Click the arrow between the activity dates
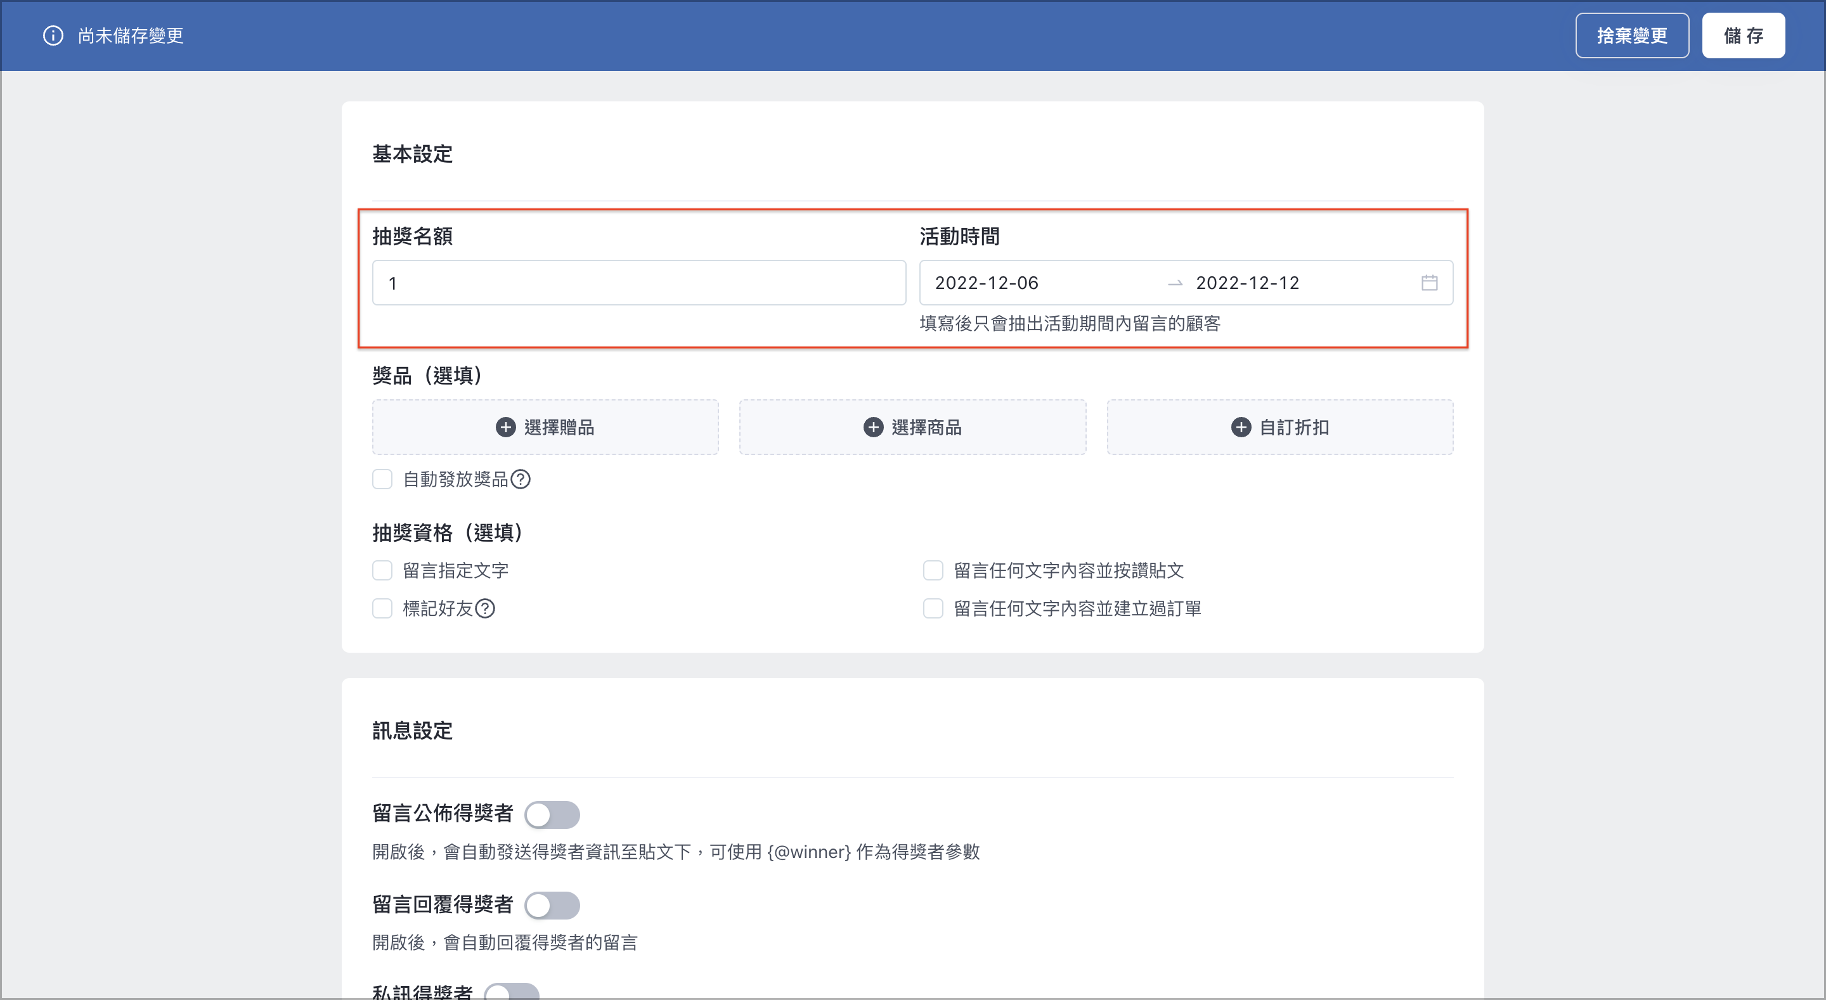This screenshot has width=1826, height=1000. [x=1175, y=283]
